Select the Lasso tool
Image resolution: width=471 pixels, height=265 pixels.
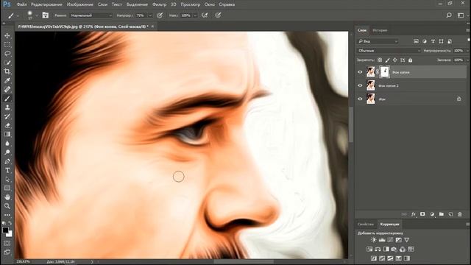point(7,54)
